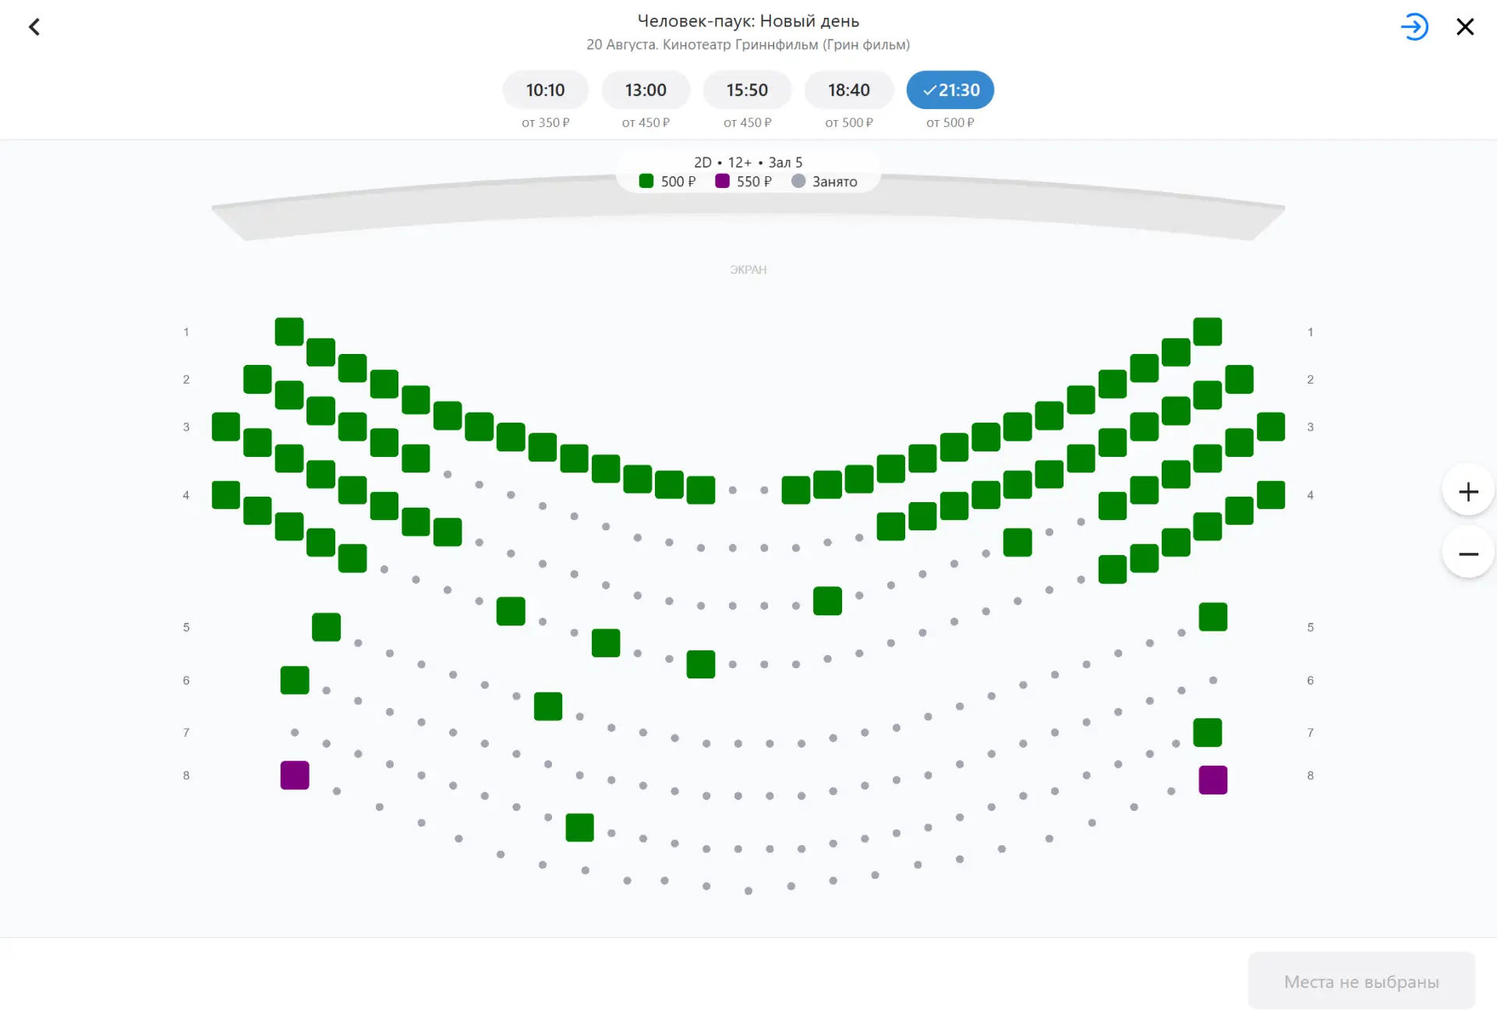Click the blue login arrow icon

[x=1414, y=27]
